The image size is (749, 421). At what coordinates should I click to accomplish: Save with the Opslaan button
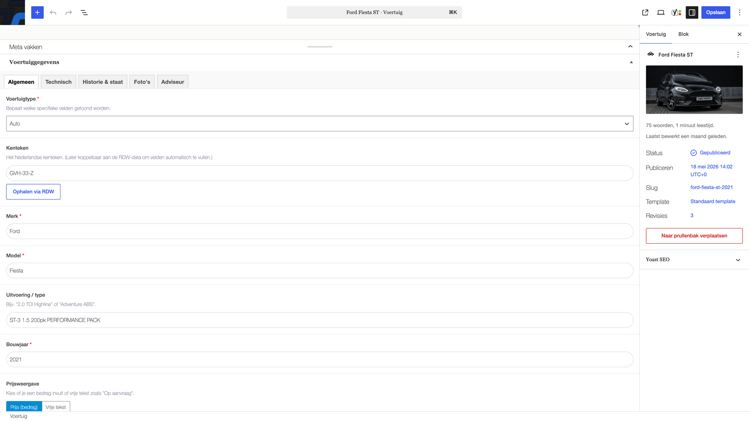click(x=716, y=12)
